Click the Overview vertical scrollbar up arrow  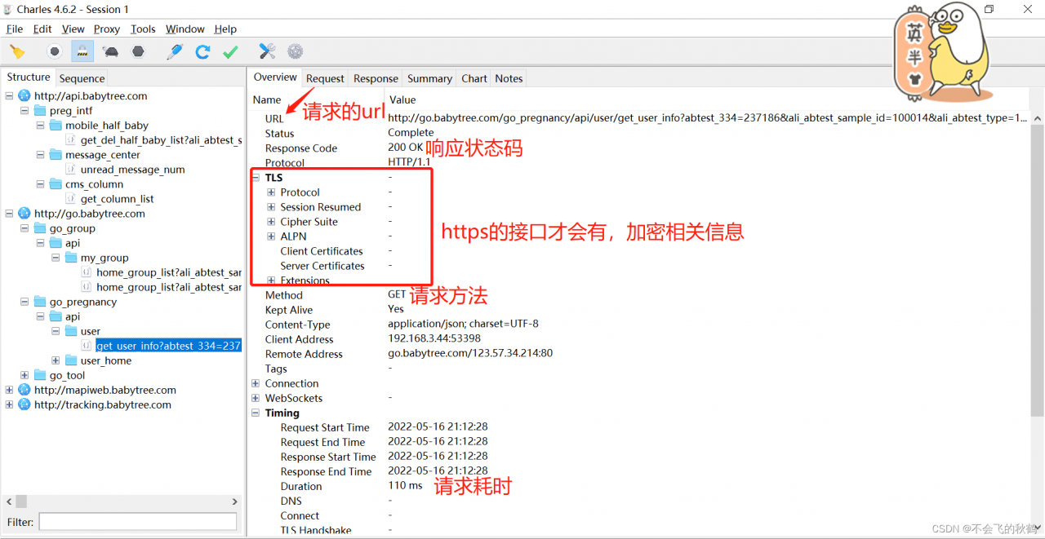(1038, 118)
